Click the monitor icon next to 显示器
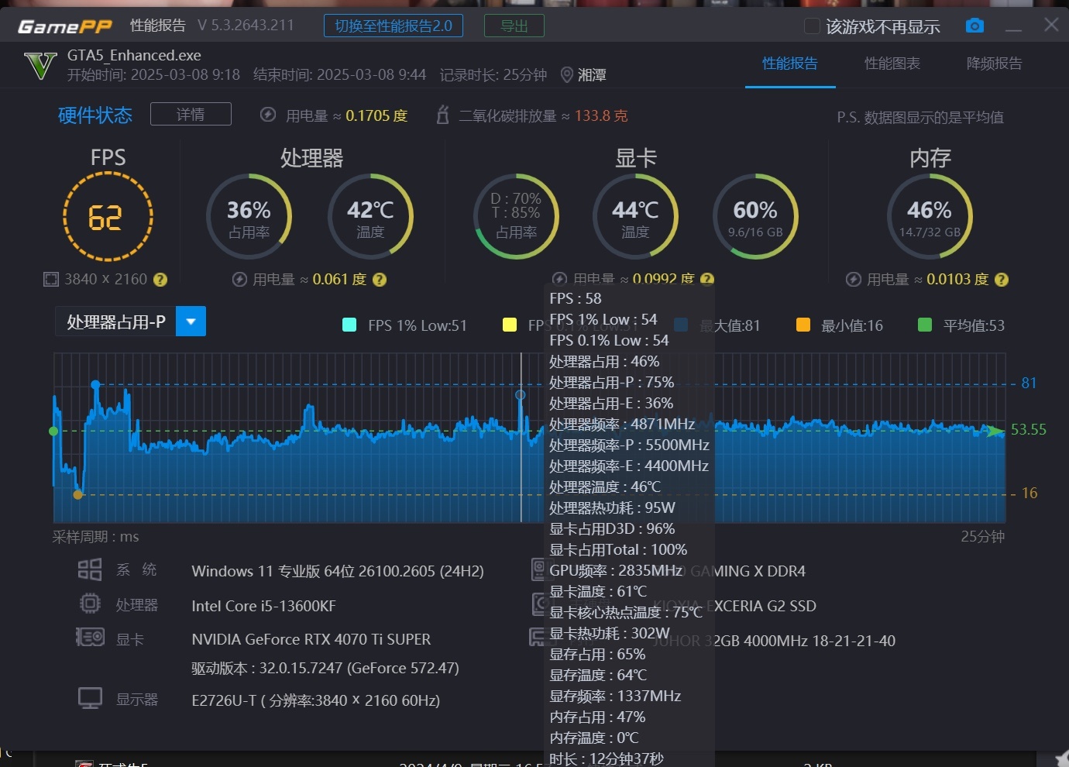The image size is (1069, 767). pyautogui.click(x=90, y=698)
